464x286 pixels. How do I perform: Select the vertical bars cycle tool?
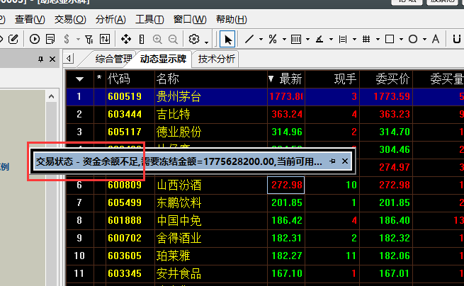296,39
